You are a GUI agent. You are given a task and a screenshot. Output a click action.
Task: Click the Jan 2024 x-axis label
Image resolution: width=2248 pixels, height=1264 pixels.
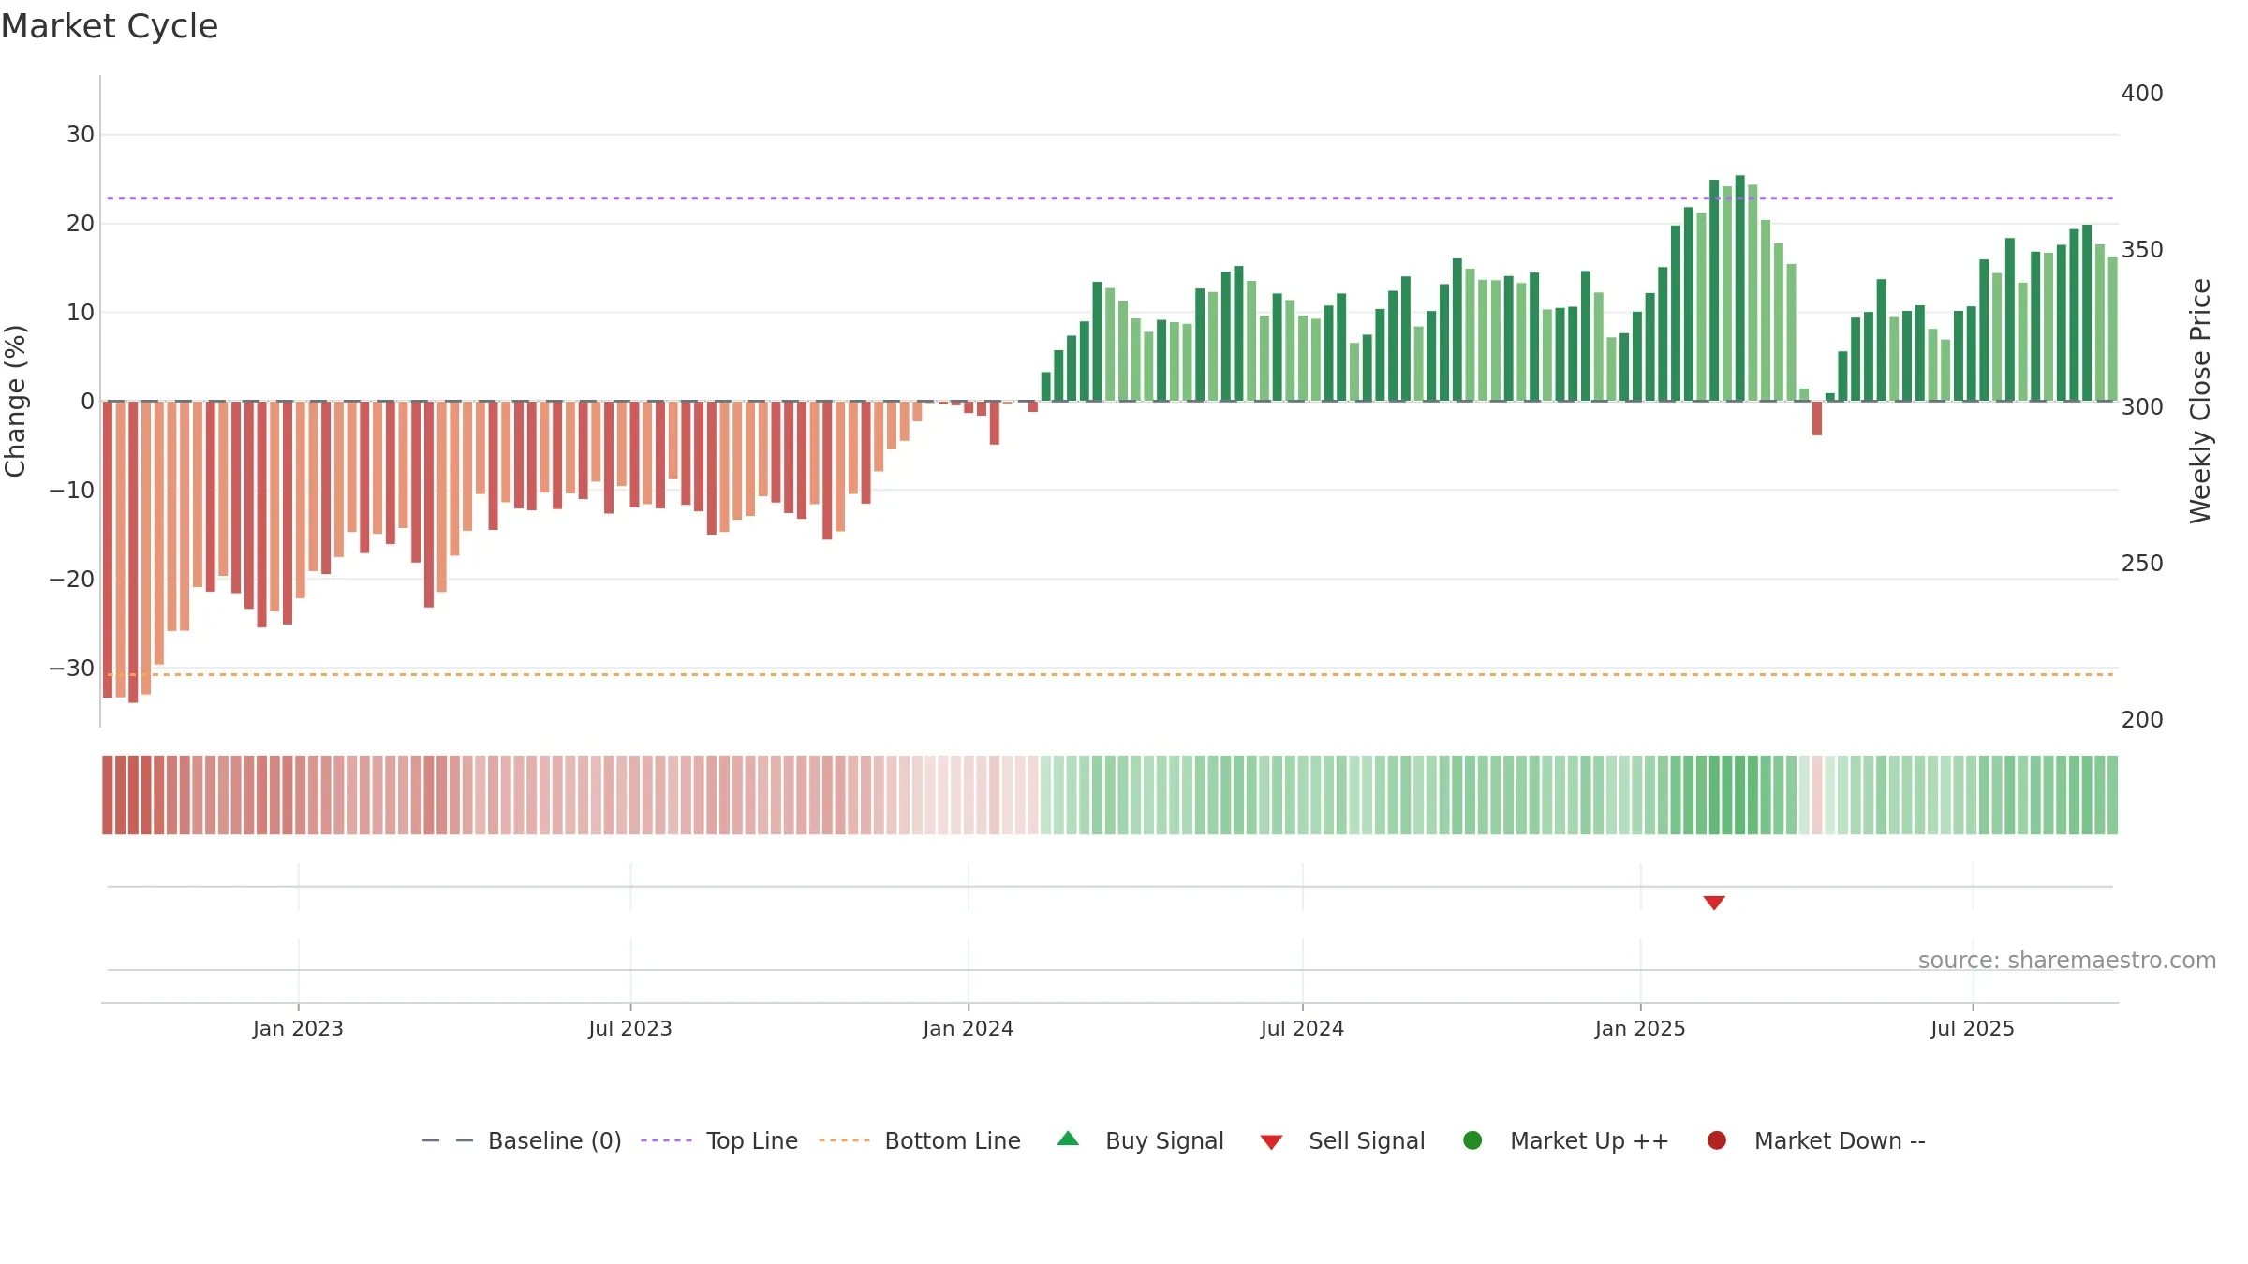(x=968, y=1028)
